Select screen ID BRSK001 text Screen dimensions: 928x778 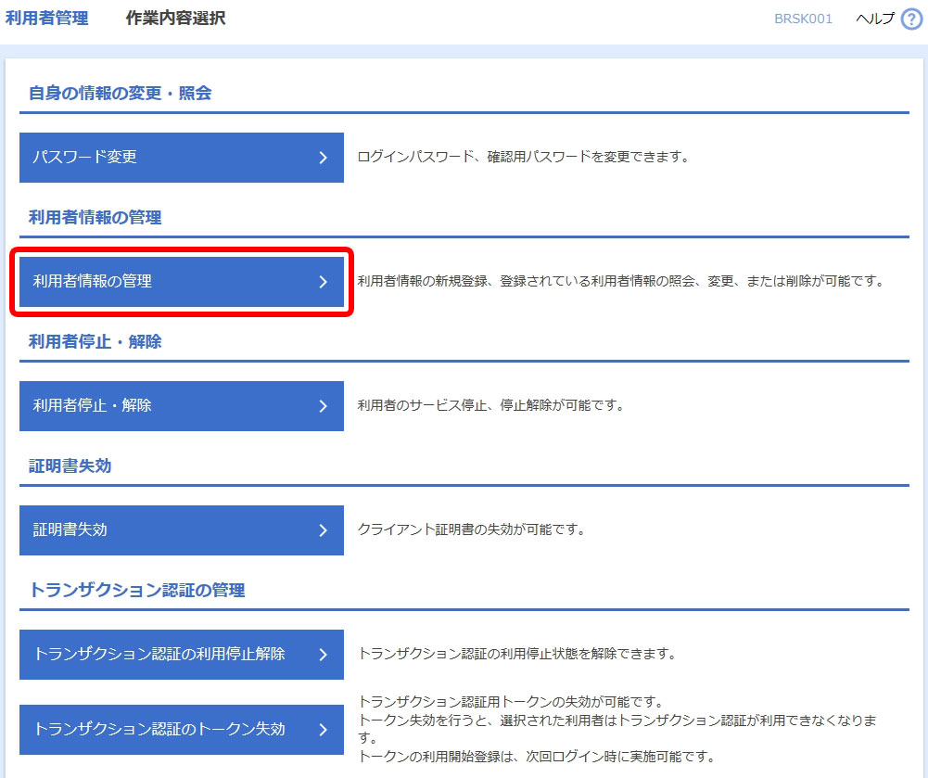pos(803,19)
